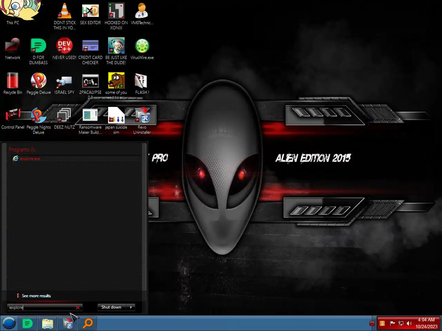Screen dimensions: 442x331
Task: Open the DEEZ NUTZ icon
Action: pos(64,119)
